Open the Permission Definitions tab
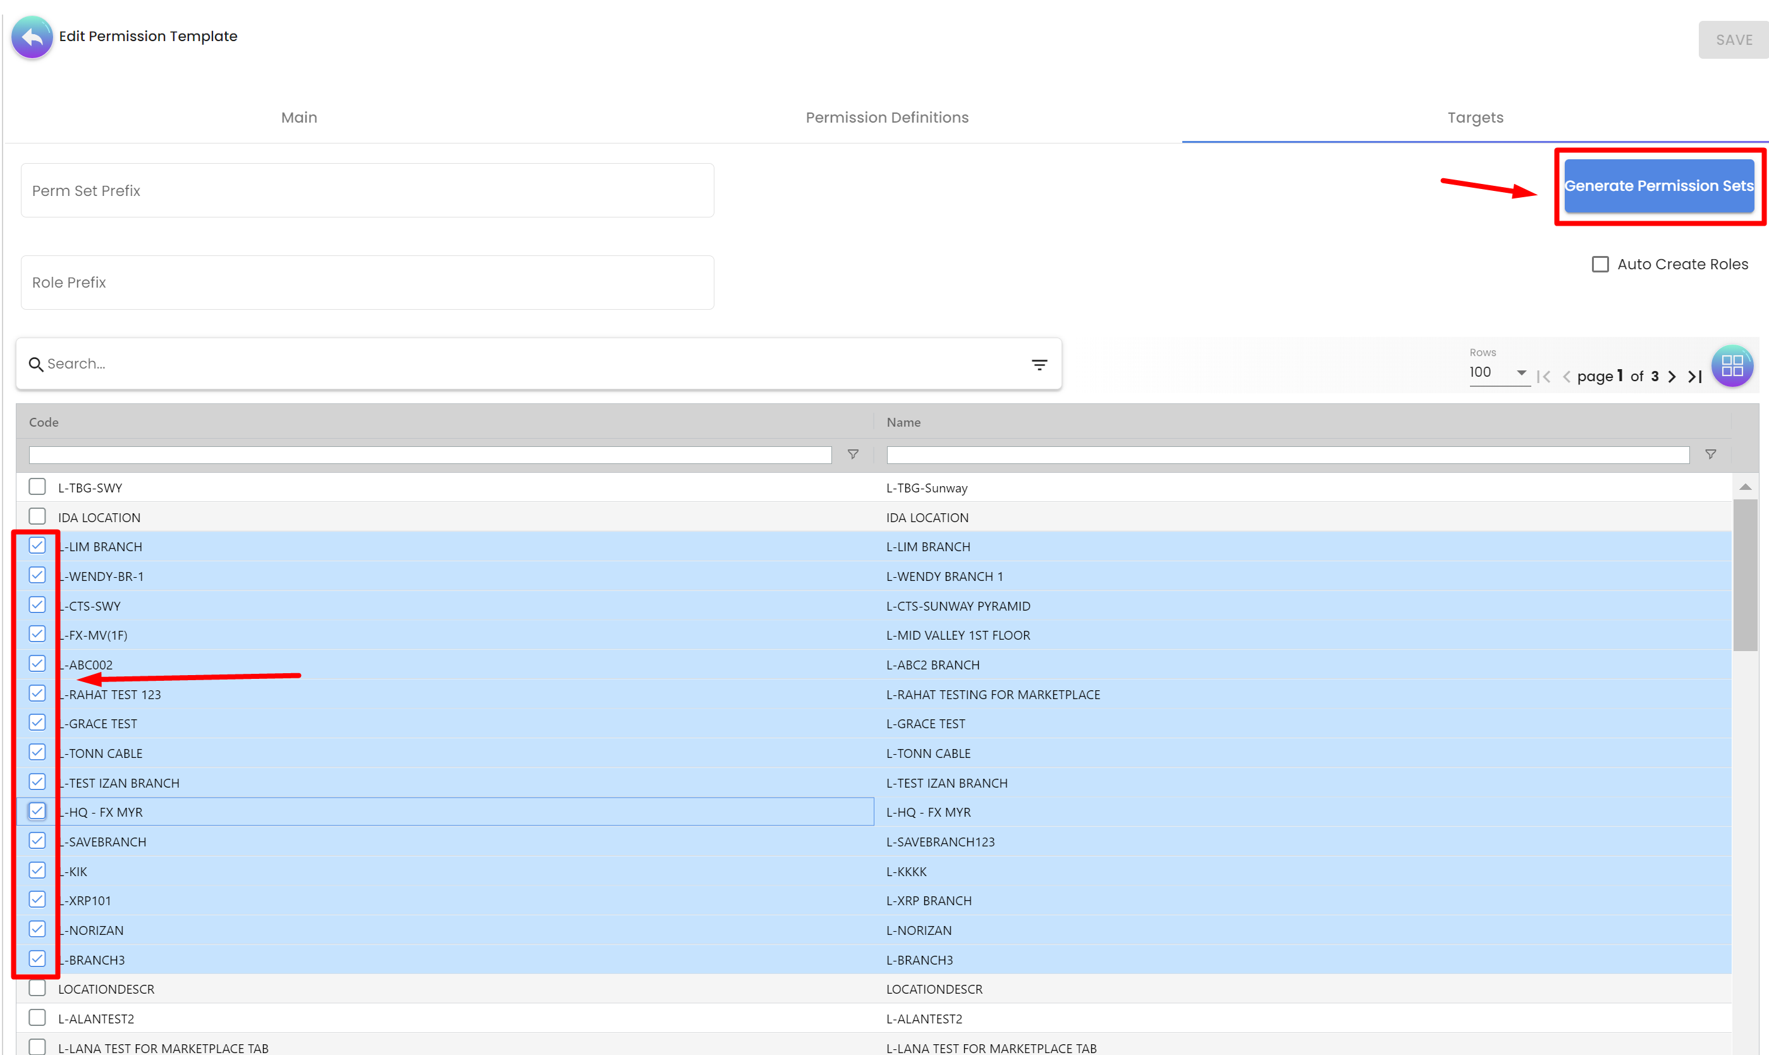Screen dimensions: 1769x1055 point(886,118)
